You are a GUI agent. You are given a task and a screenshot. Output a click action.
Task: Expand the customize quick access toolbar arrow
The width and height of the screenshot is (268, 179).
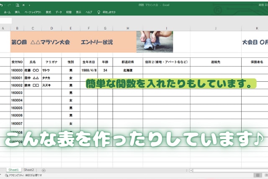(29, 5)
